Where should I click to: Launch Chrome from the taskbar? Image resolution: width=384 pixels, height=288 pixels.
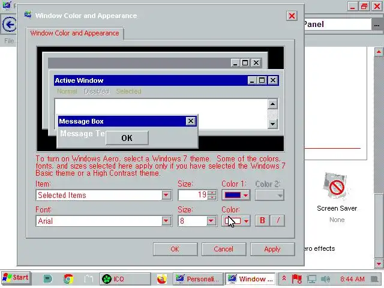point(68,278)
